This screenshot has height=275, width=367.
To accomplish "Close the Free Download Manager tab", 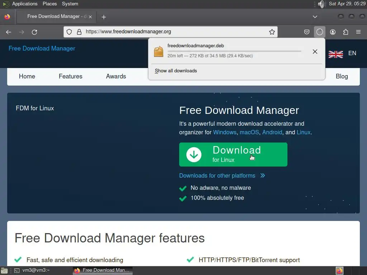I will (x=90, y=16).
